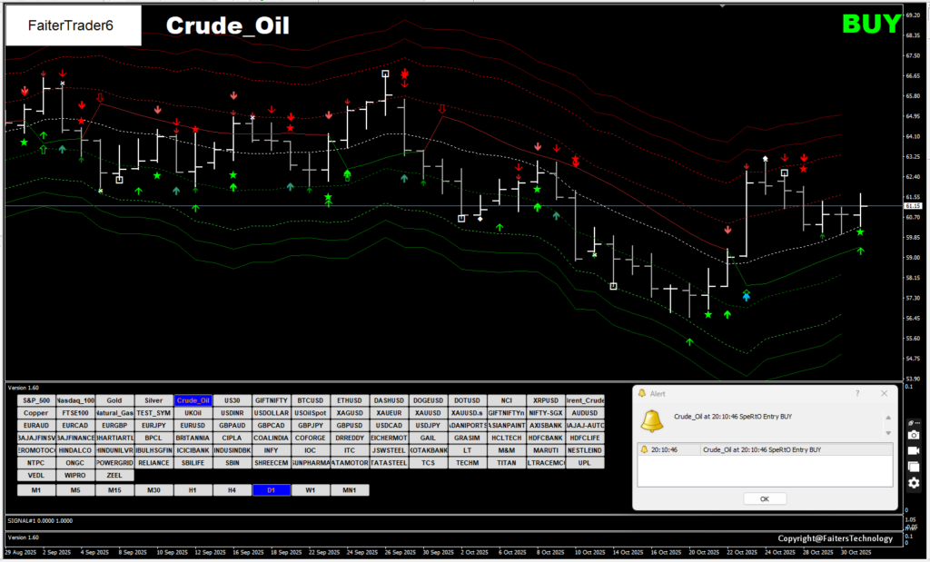Click the large yellow alert bell icon

pos(652,420)
